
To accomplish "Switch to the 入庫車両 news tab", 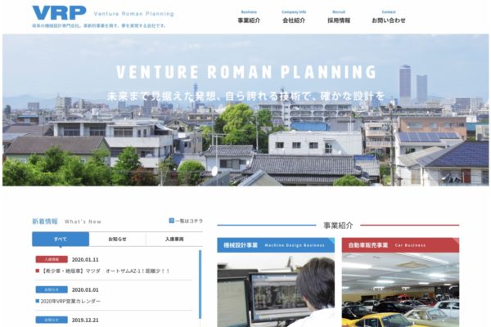I will click(174, 239).
